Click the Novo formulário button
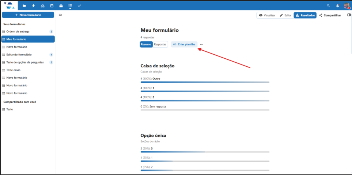352x175 pixels. click(x=28, y=15)
